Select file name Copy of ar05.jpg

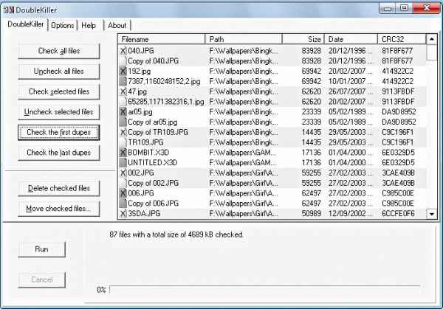(x=153, y=122)
